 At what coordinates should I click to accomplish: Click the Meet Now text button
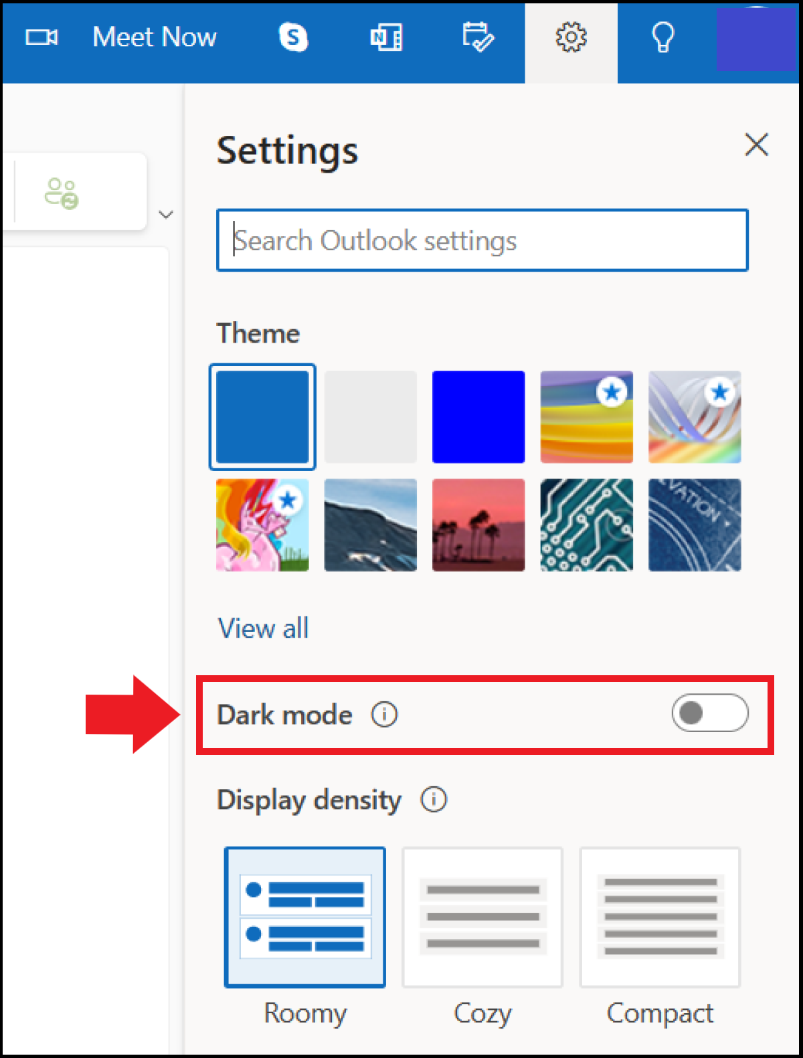pos(155,37)
